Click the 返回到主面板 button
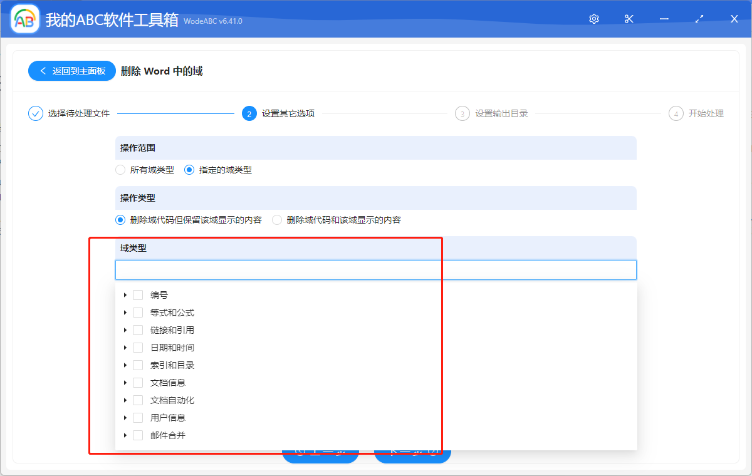 [x=71, y=70]
